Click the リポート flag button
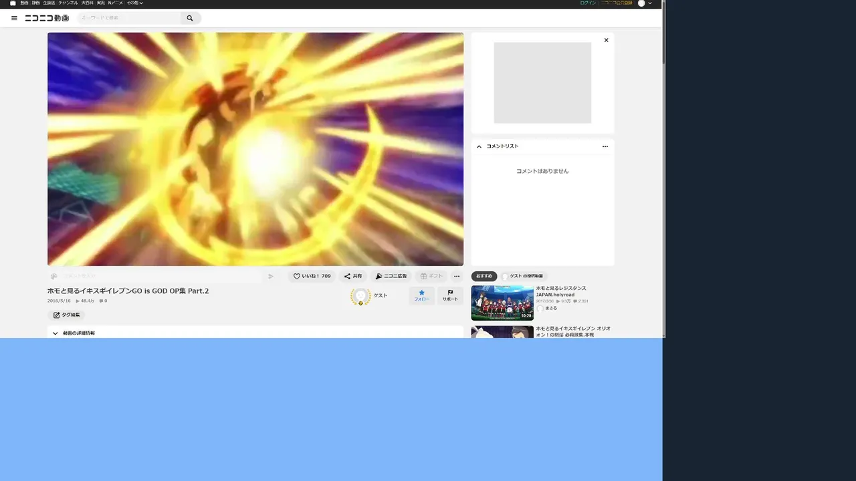 [x=450, y=295]
